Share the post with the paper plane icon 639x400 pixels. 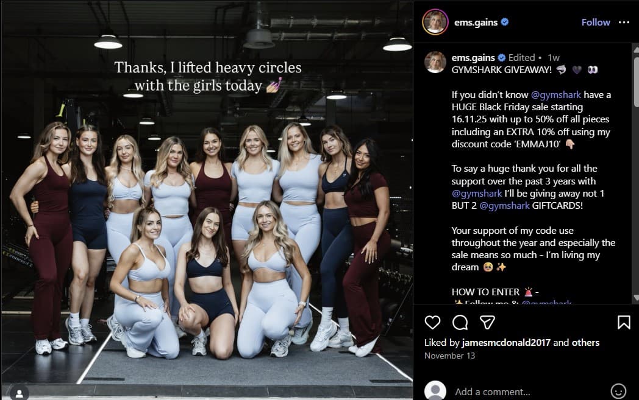(487, 322)
